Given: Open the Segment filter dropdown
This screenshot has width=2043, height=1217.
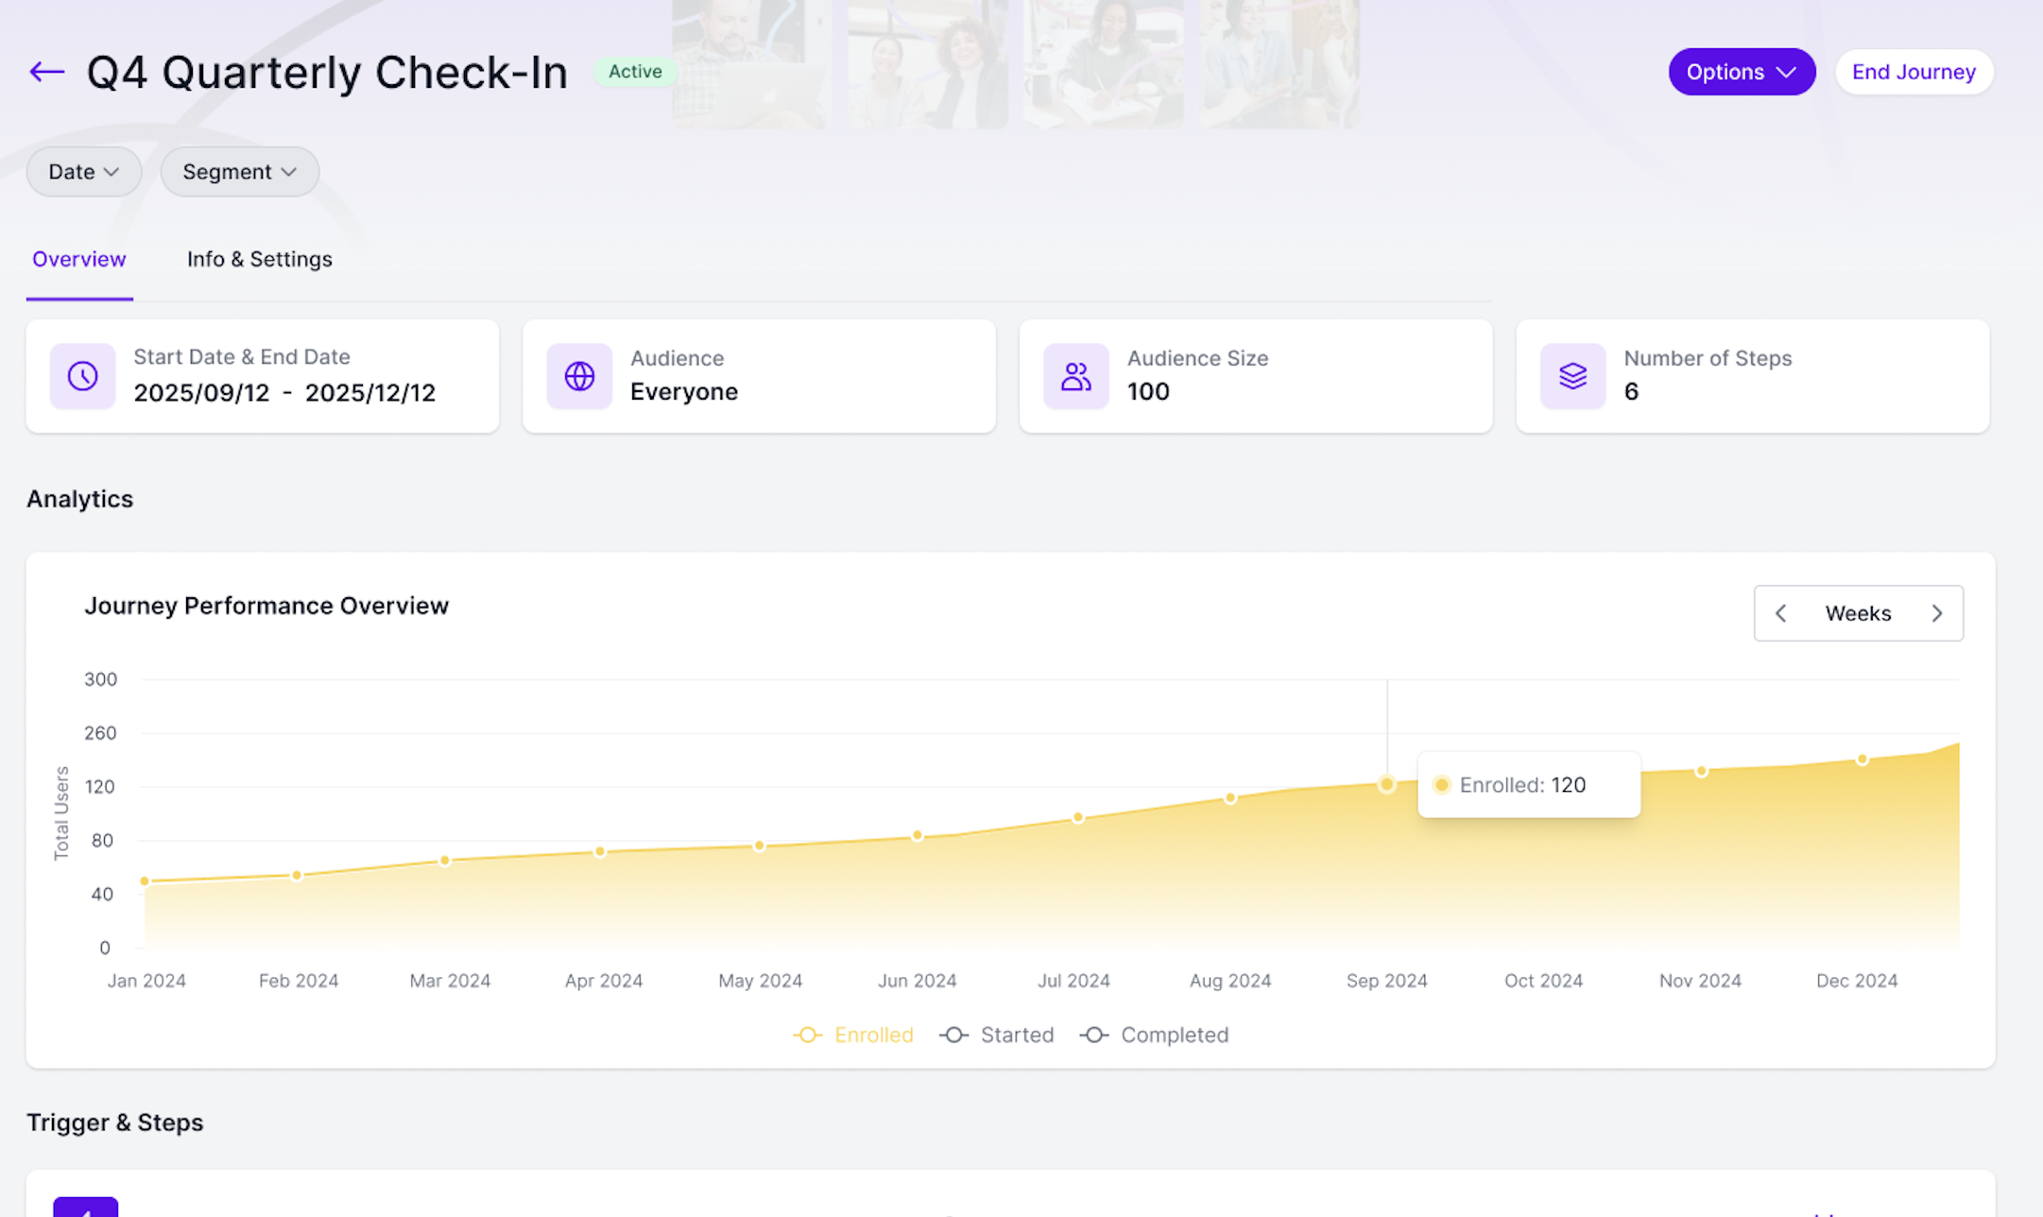Looking at the screenshot, I should point(240,172).
